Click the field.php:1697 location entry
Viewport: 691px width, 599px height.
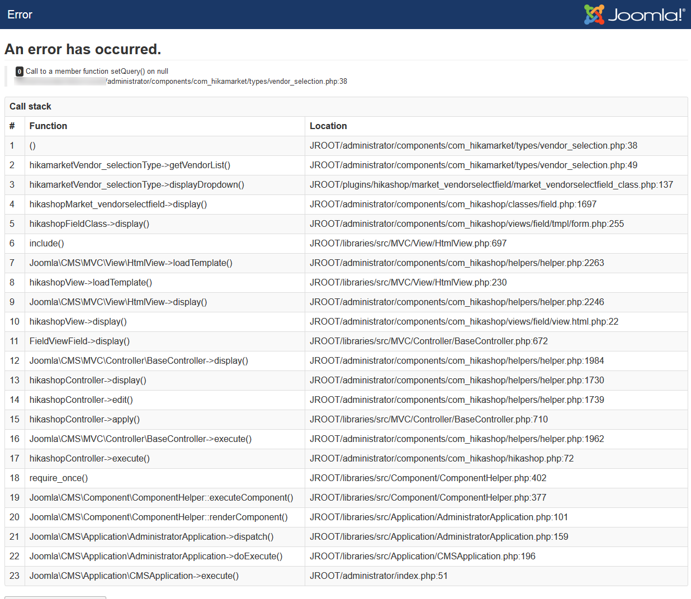point(453,205)
